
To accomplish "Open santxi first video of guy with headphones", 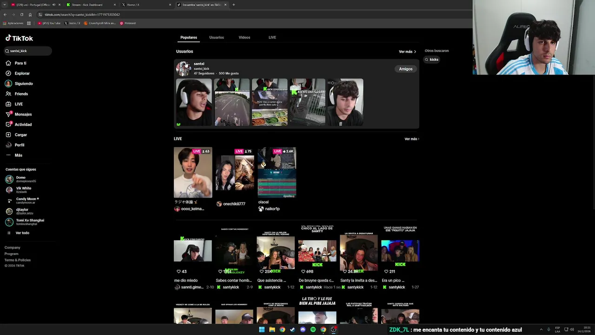I will 194,102.
